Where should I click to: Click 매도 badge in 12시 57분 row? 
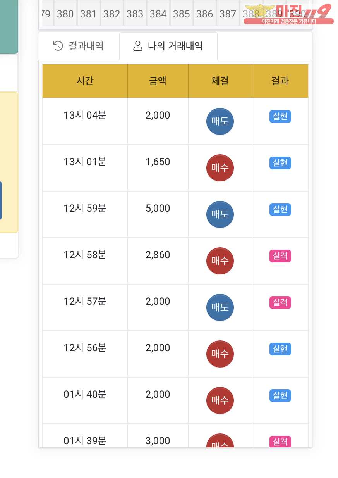pyautogui.click(x=220, y=307)
